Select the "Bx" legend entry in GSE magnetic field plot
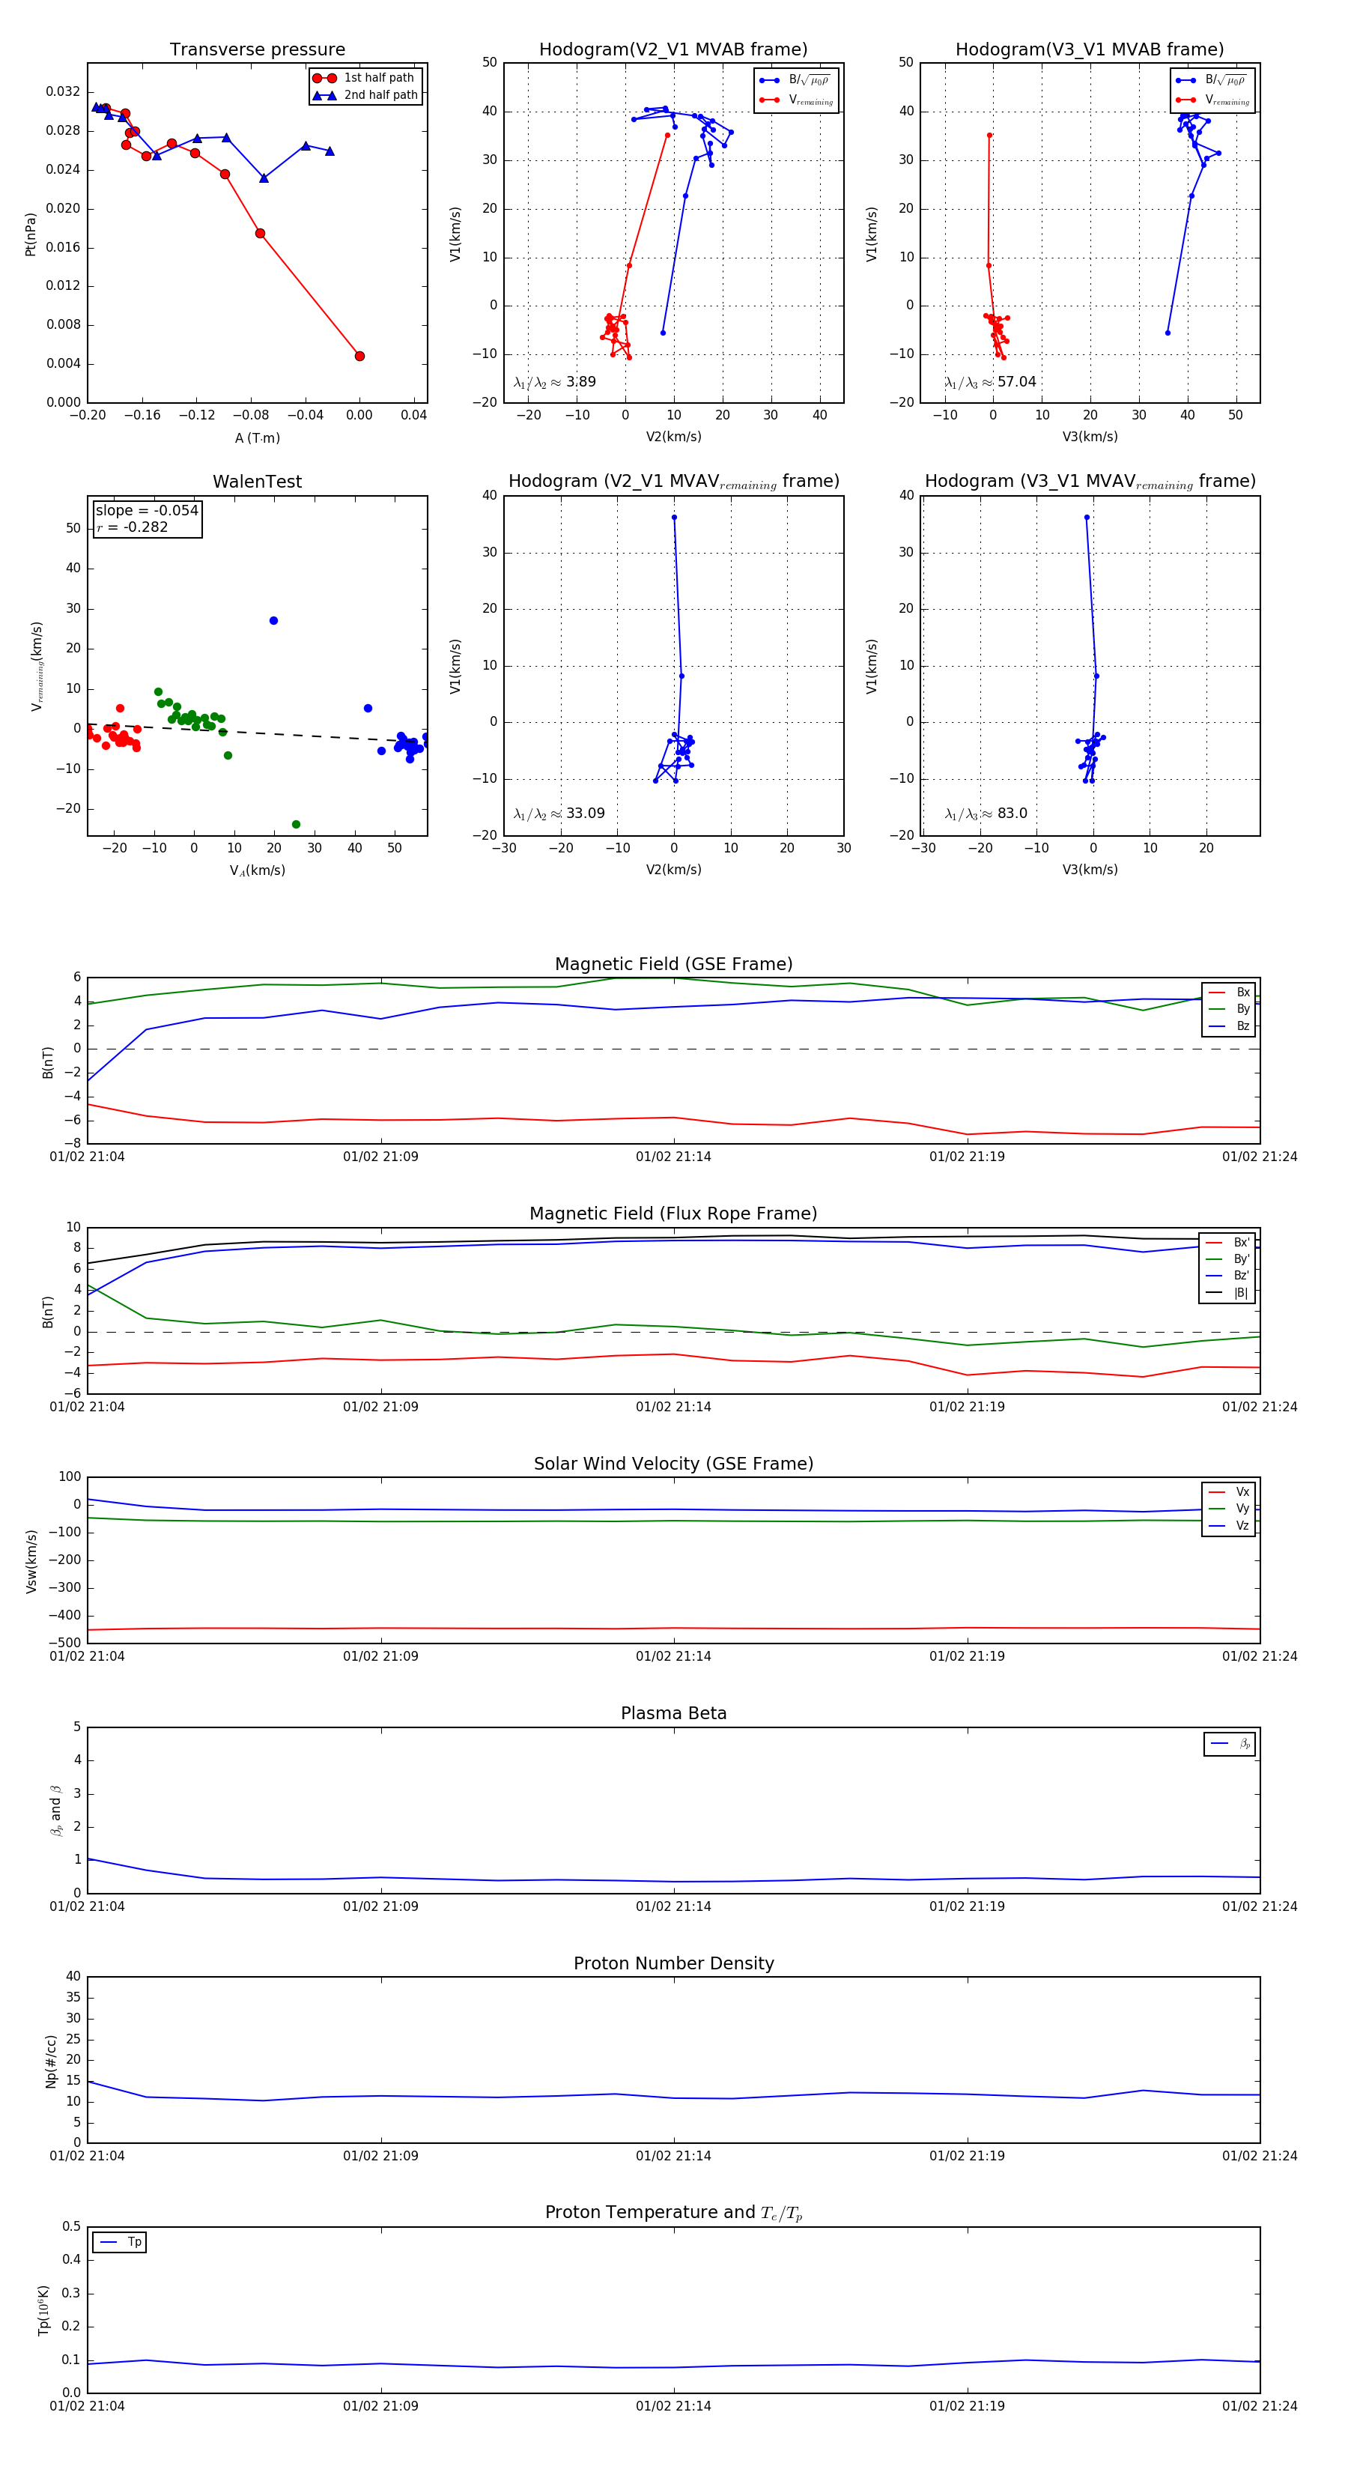Viewport: 1348px width, 2472px height. [x=1229, y=993]
